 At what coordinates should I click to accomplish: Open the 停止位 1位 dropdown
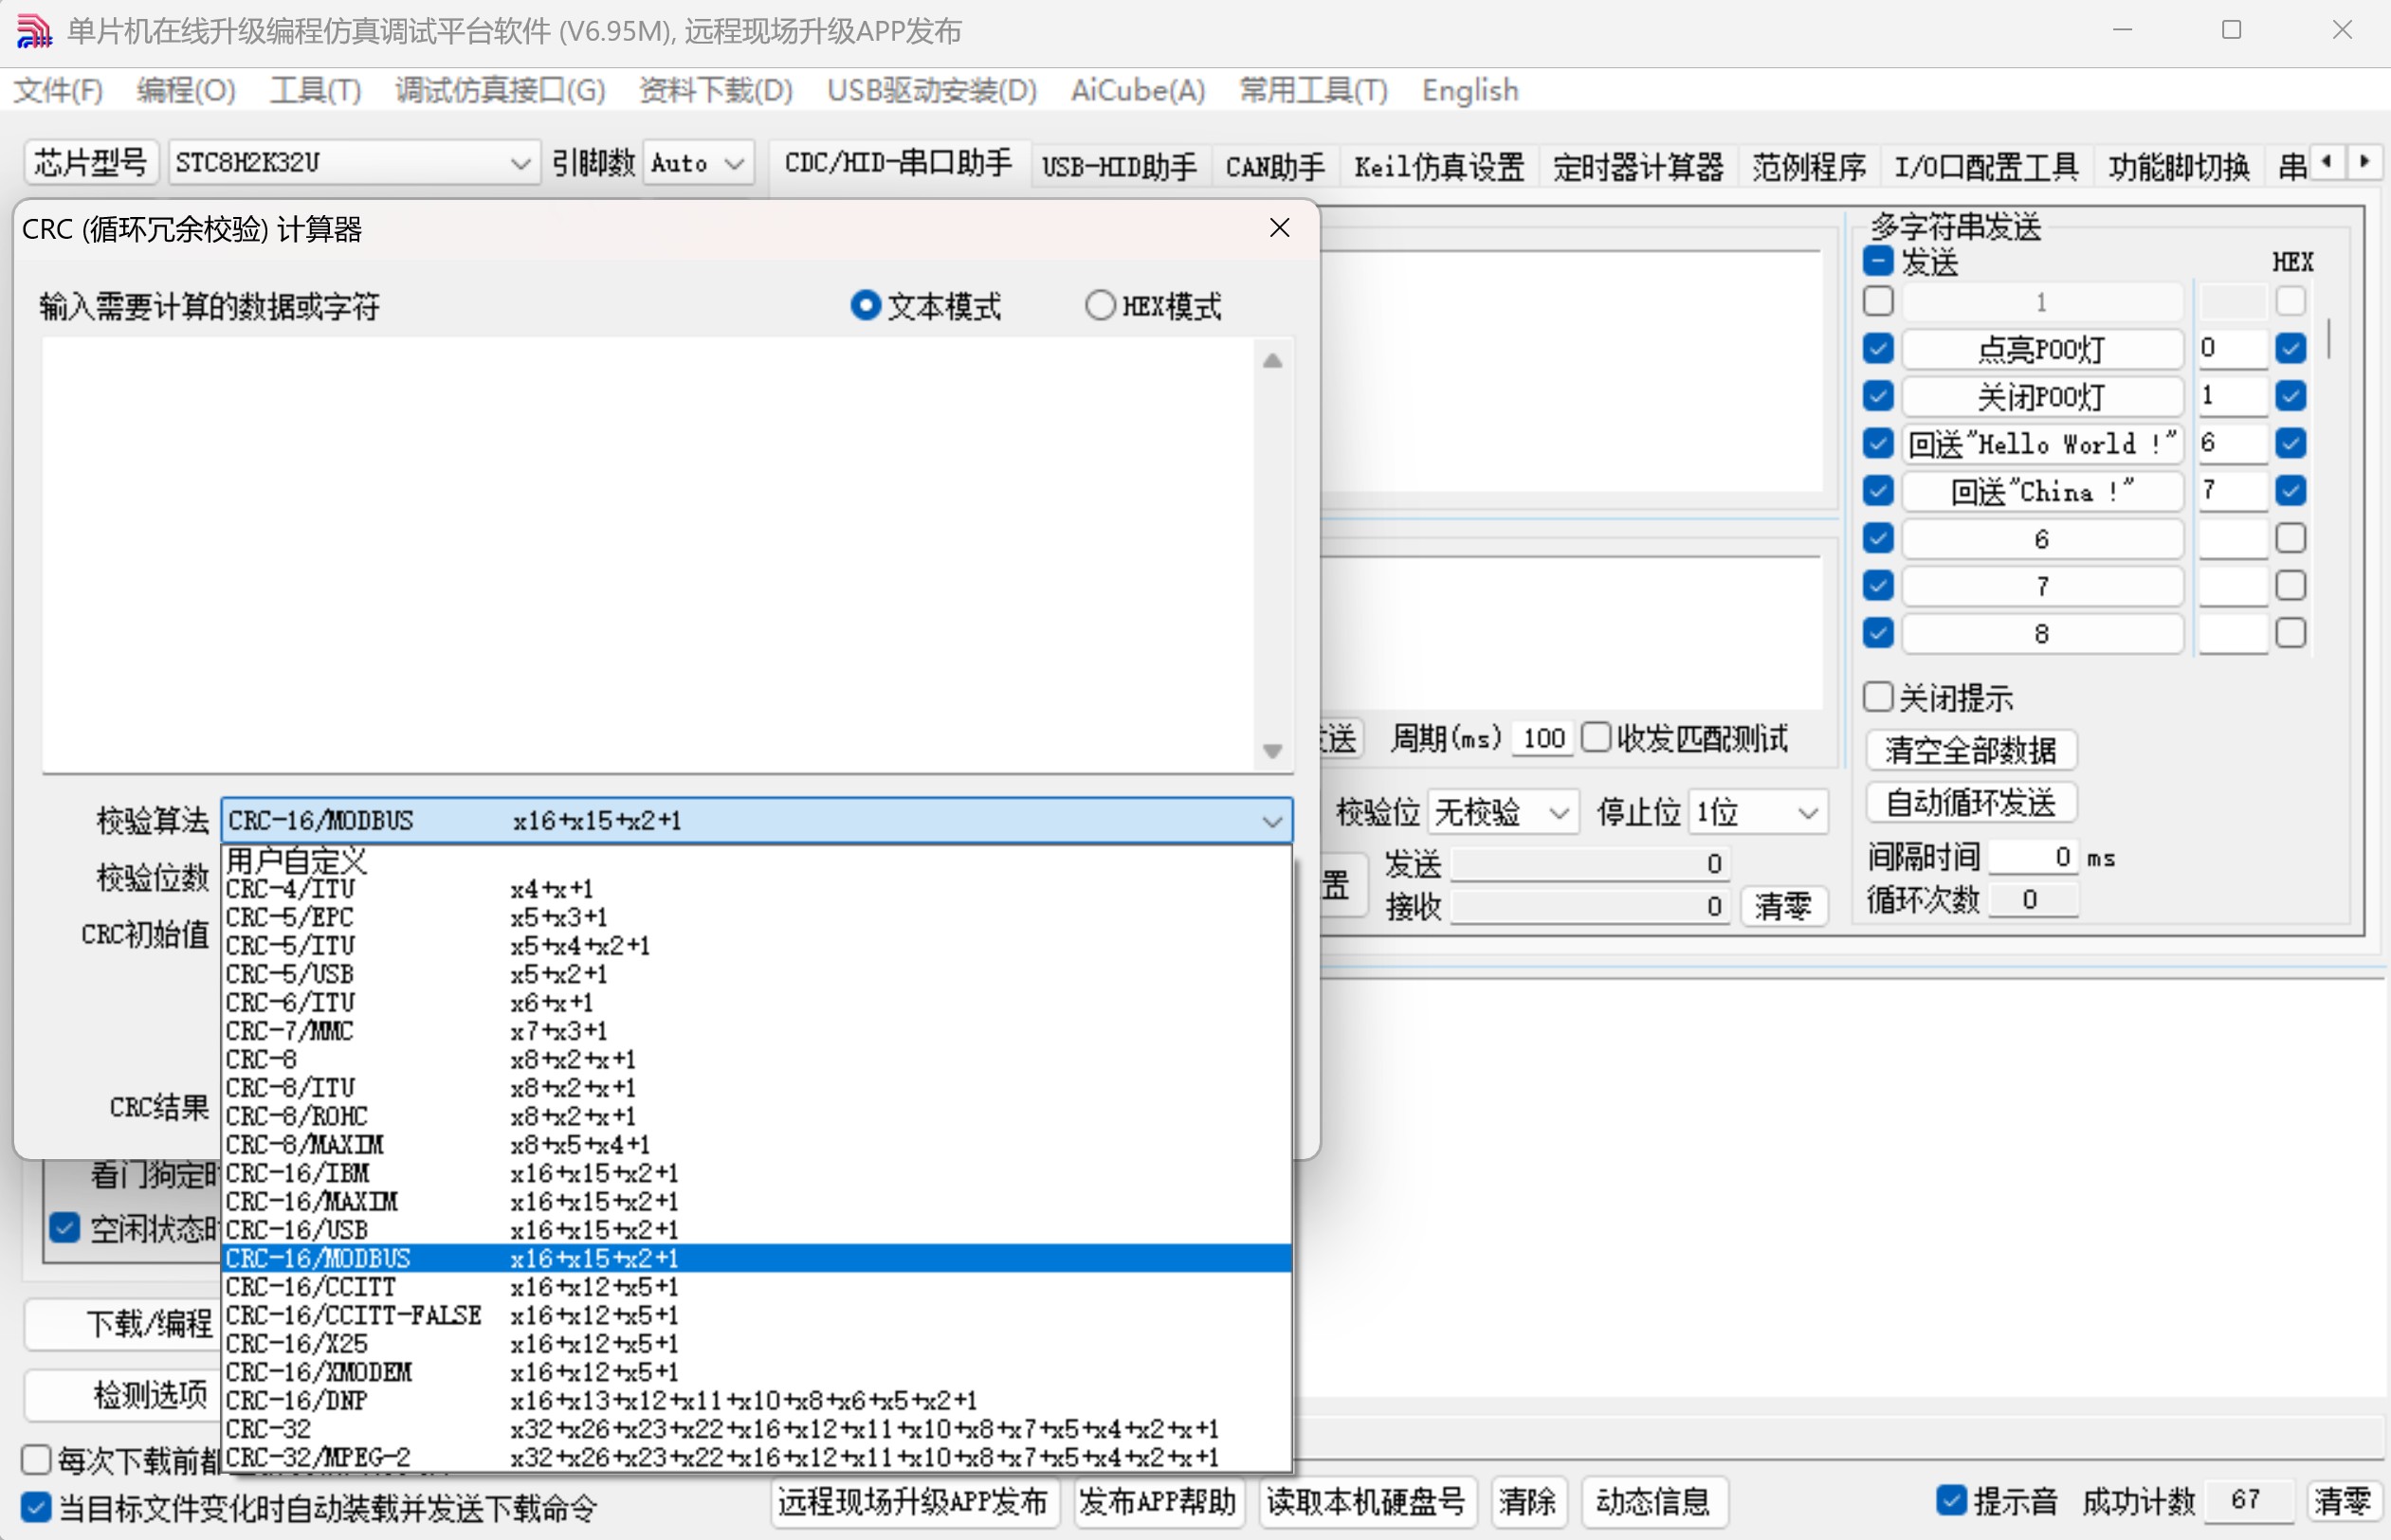1759,812
